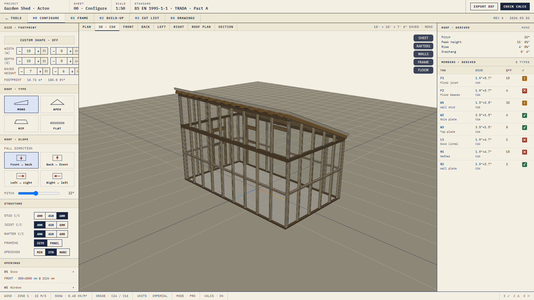Select MIN openings option
The width and height of the screenshot is (534, 300).
pos(40,252)
